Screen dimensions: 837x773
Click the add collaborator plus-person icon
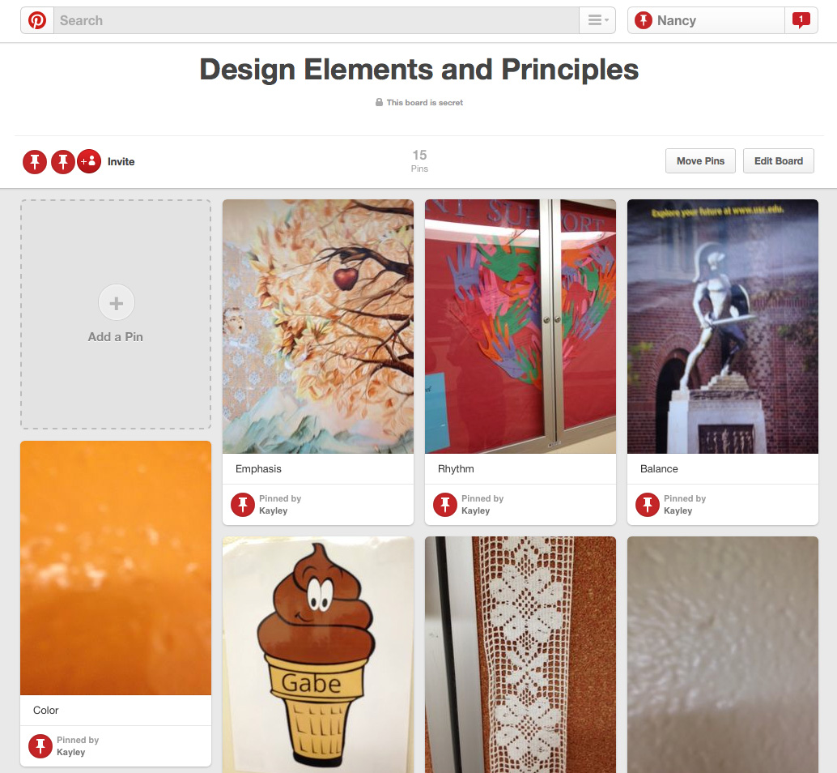[89, 161]
